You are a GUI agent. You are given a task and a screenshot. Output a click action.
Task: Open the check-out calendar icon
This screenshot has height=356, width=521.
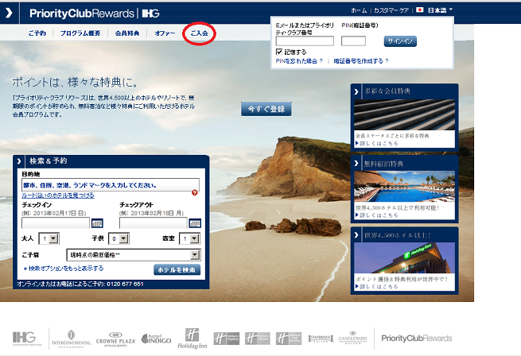click(x=195, y=223)
